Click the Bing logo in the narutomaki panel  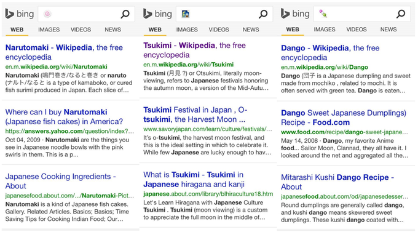tap(20, 14)
